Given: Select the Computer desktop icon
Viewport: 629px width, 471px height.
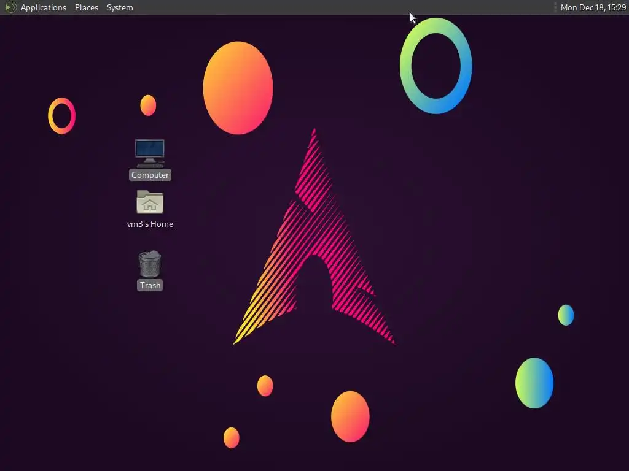Looking at the screenshot, I should click(x=150, y=153).
